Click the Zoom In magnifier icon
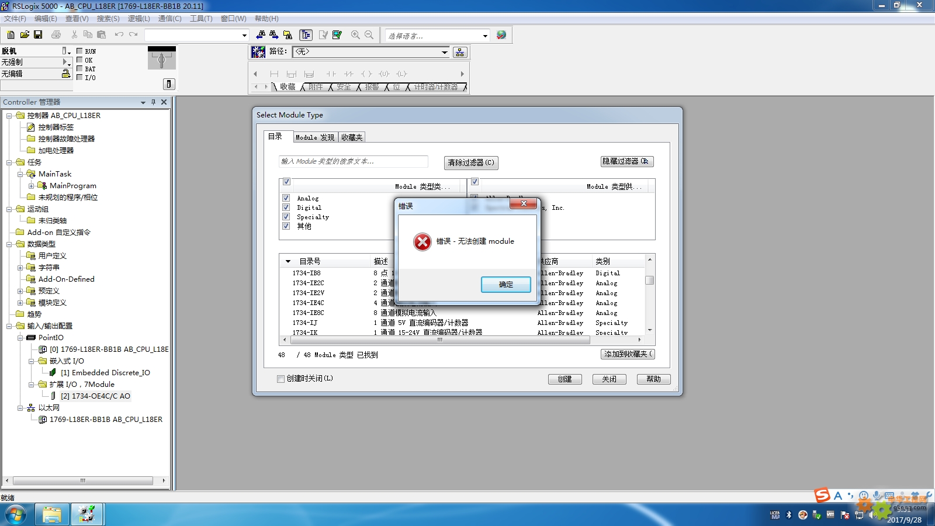Image resolution: width=935 pixels, height=526 pixels. point(355,35)
